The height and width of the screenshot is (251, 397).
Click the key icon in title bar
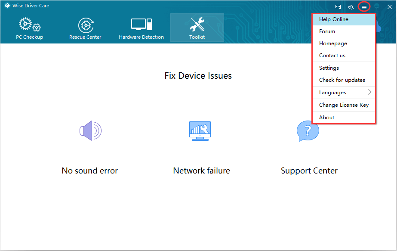pos(351,7)
